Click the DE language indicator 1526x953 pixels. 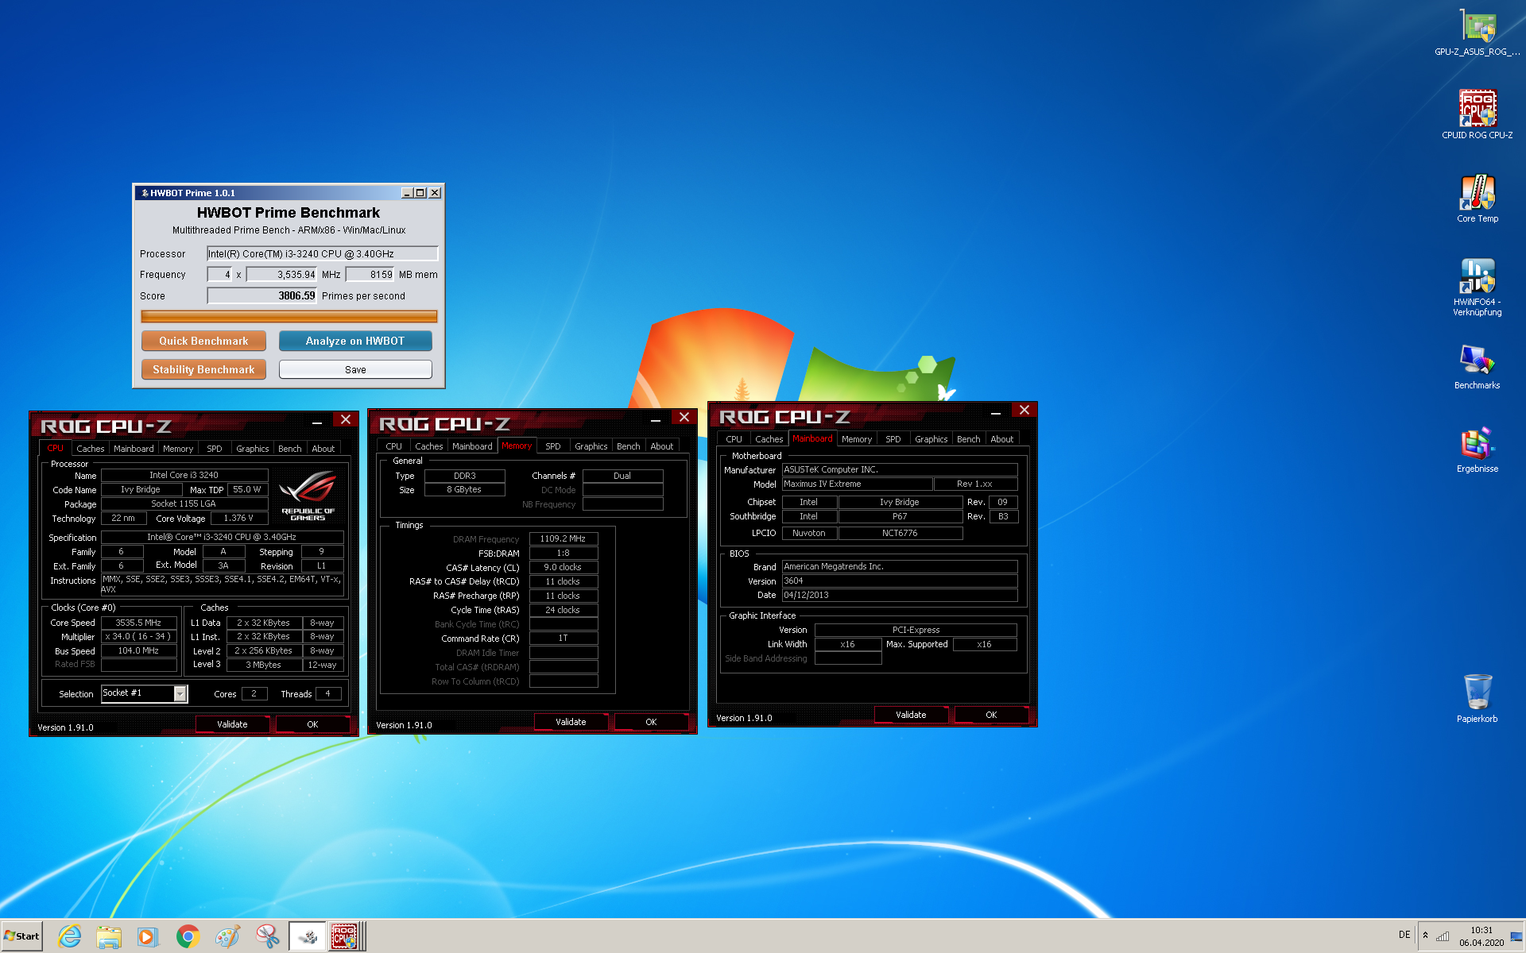pyautogui.click(x=1404, y=935)
